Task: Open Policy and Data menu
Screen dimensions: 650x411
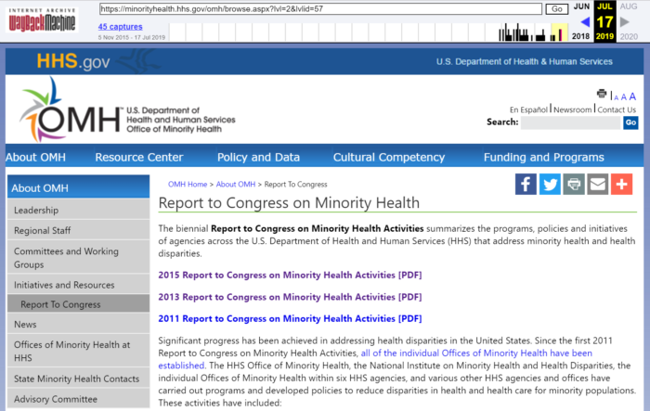Action: click(x=258, y=157)
